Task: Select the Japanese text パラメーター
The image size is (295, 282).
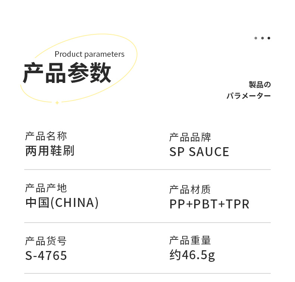Action: click(x=248, y=96)
